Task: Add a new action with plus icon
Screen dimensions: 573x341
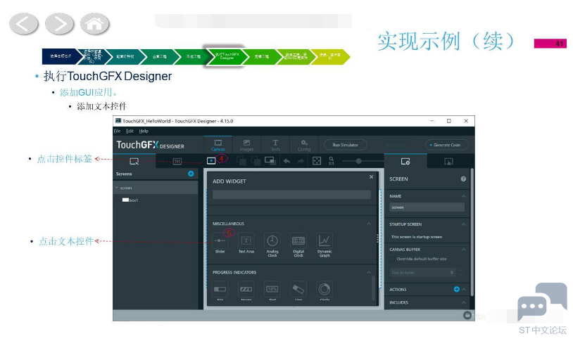Action: pos(456,289)
